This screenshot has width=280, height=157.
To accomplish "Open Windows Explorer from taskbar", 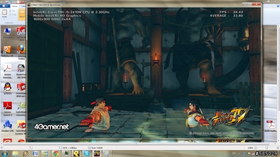I will (15, 154).
